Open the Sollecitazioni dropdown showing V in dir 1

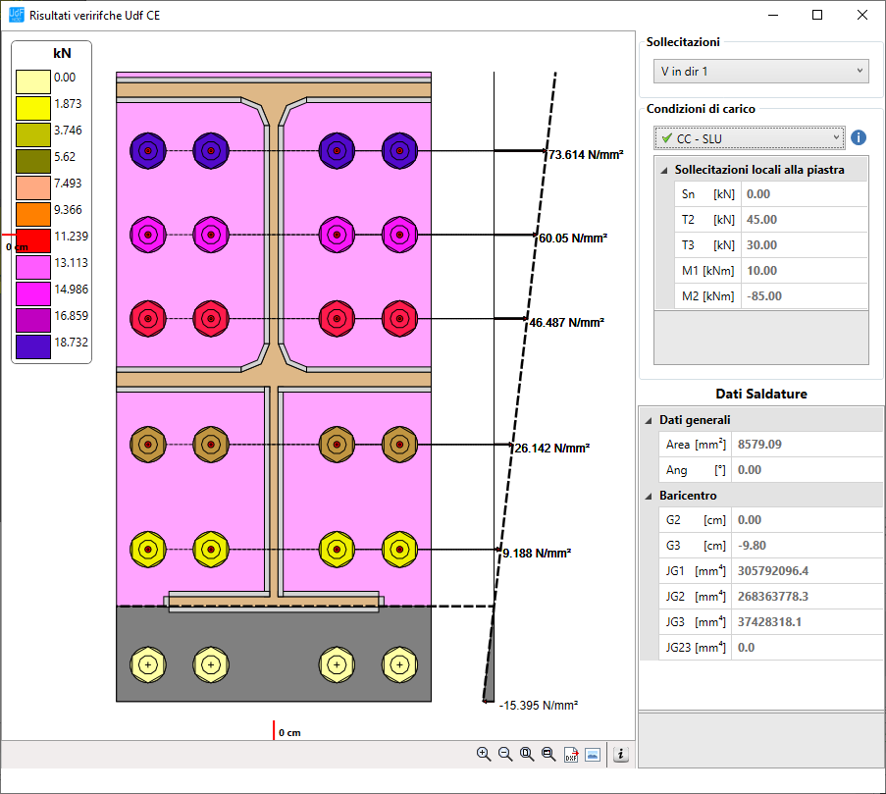pos(760,71)
